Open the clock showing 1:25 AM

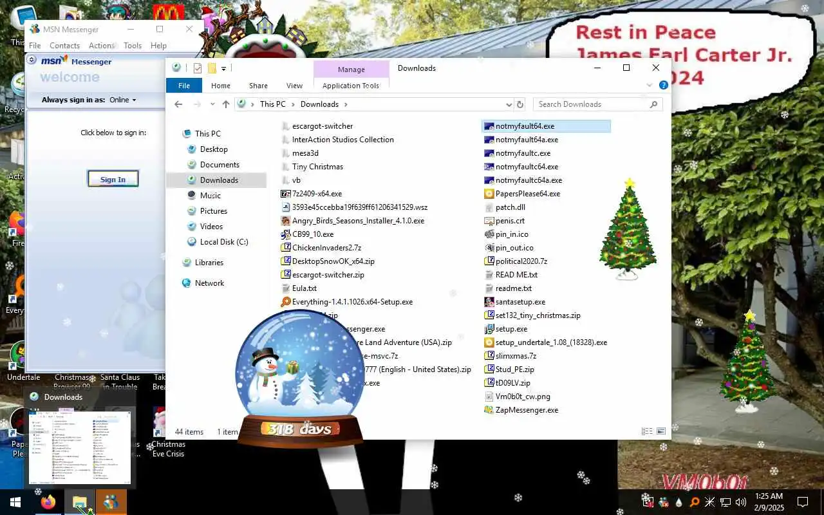pos(767,501)
